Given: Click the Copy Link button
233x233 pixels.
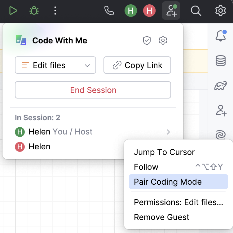Looking at the screenshot, I should pyautogui.click(x=137, y=65).
